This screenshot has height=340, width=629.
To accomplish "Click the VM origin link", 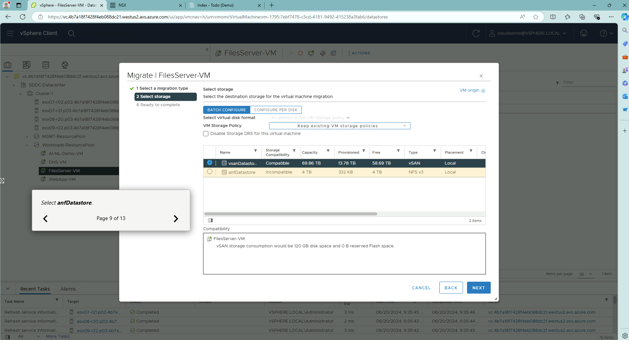I will 469,90.
